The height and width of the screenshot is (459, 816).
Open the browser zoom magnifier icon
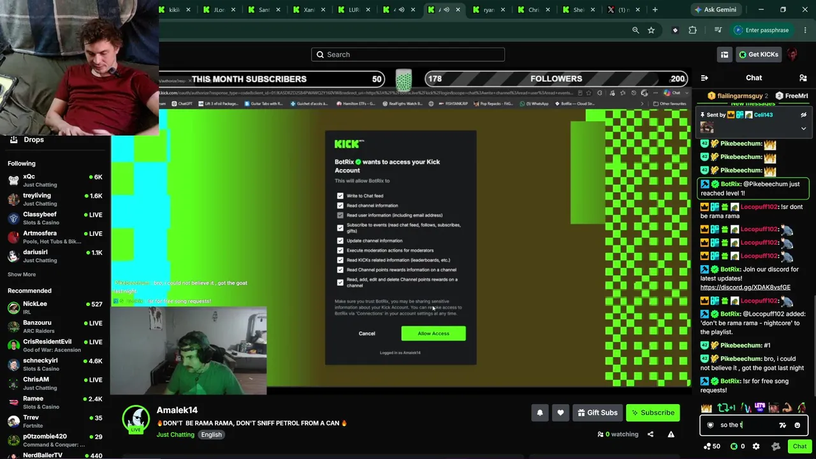point(636,30)
